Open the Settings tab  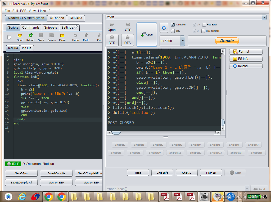(69, 28)
